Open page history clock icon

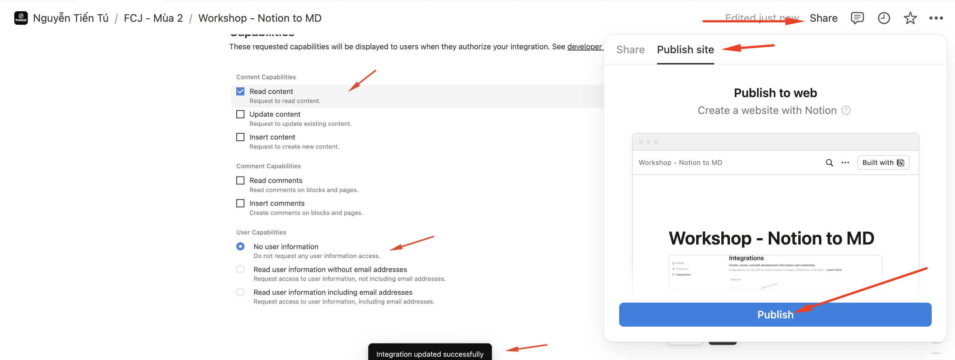(884, 18)
